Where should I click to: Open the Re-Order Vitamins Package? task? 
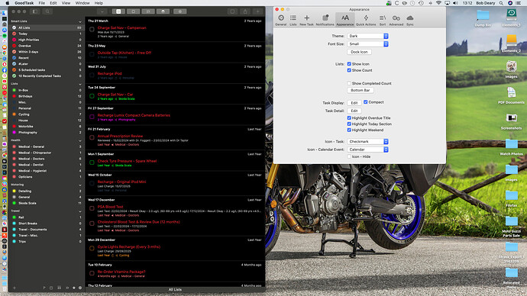pos(121,272)
